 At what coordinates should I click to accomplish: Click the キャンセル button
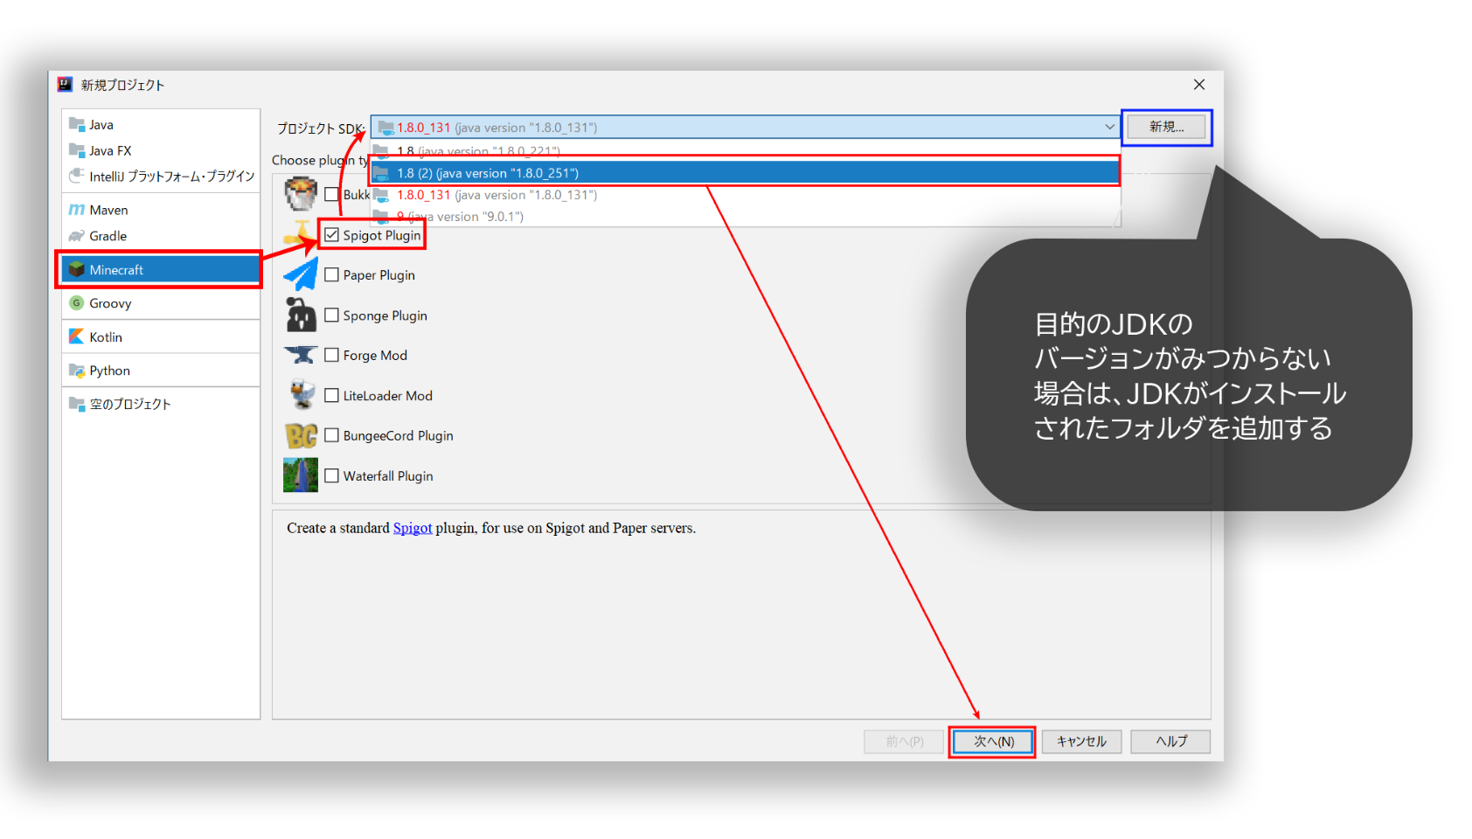click(x=1081, y=741)
